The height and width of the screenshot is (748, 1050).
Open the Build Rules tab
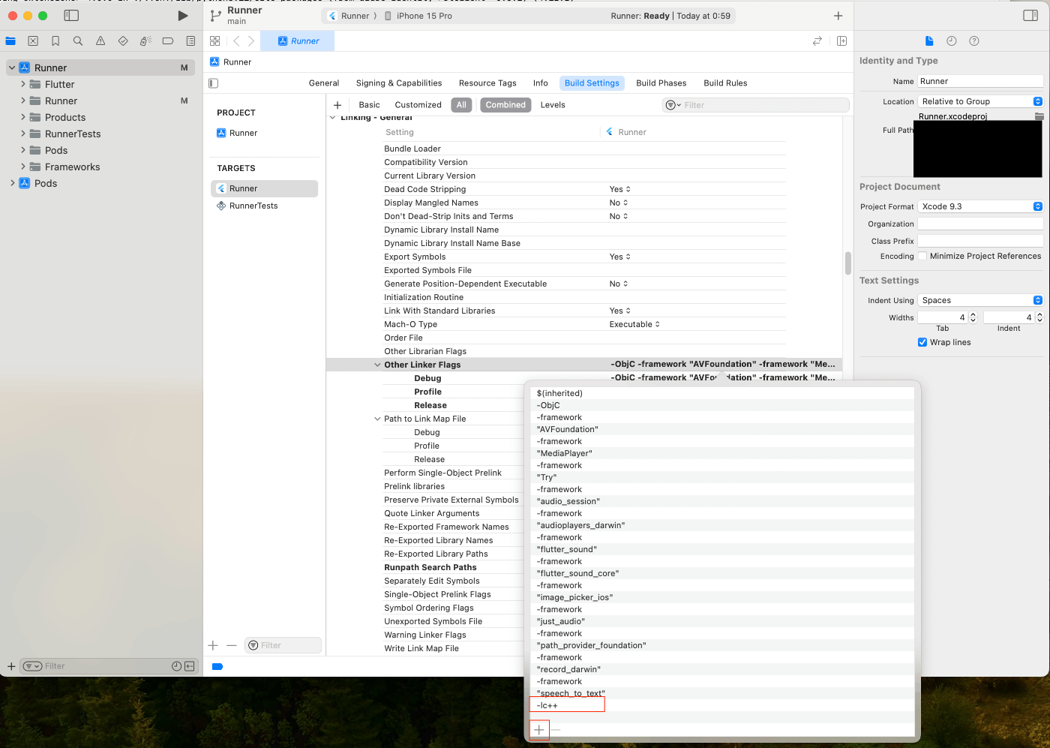tap(725, 83)
